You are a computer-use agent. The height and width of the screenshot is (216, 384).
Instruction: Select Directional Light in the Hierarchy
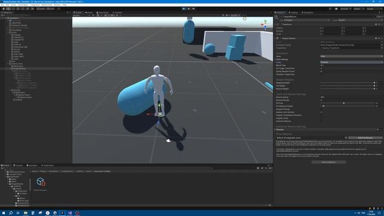coord(20,47)
